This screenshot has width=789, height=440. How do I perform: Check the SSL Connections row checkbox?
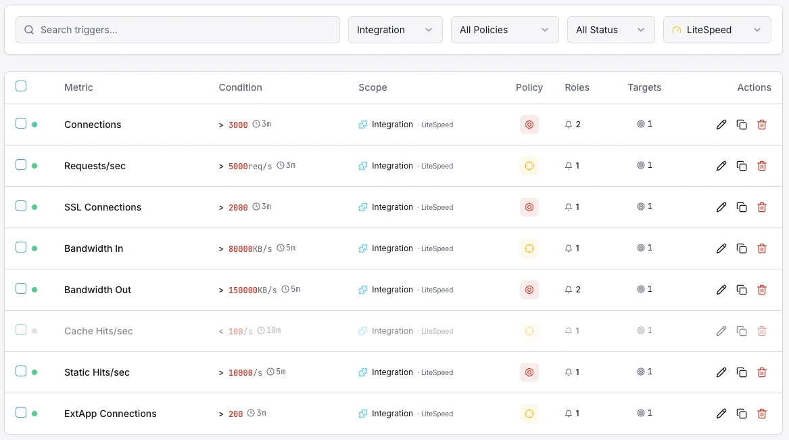(21, 206)
